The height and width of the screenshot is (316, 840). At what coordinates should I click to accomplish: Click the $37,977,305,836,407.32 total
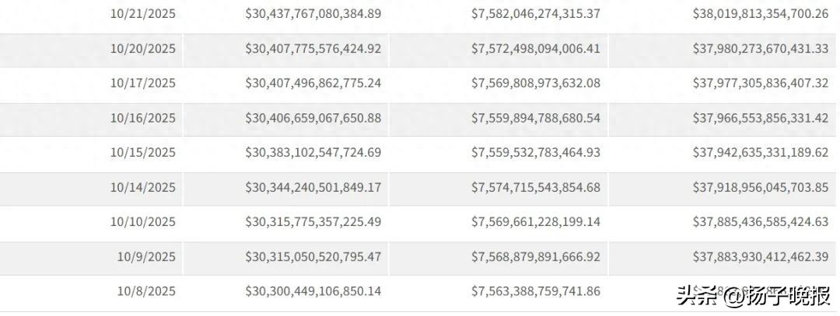(760, 83)
